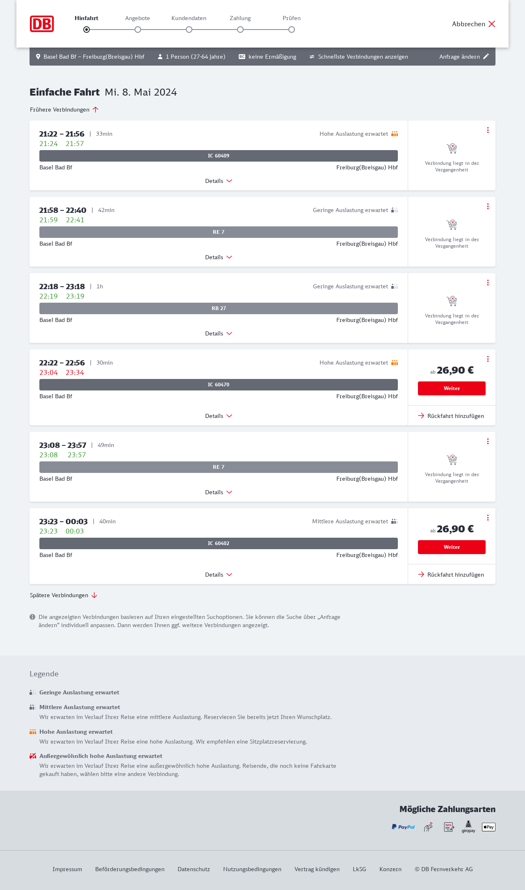Add Rückfahrt to the 23:23 connection
The image size is (525, 890).
(451, 575)
